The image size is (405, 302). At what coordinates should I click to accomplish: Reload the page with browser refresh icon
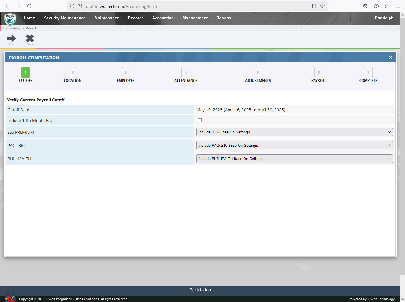29,6
